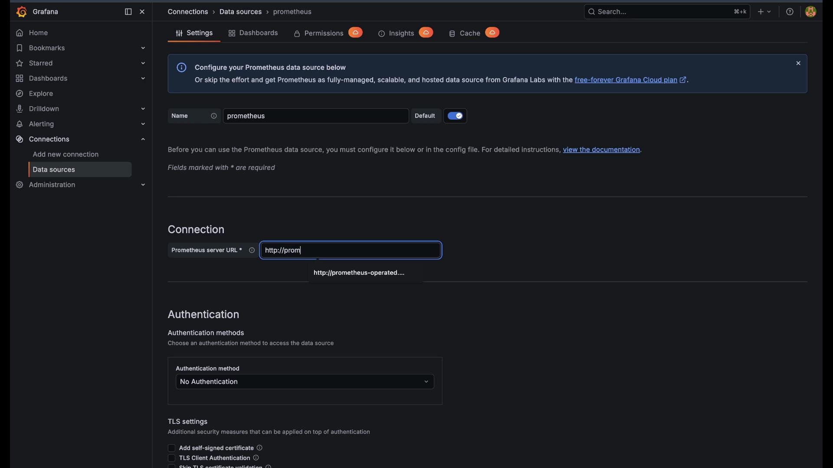Click the Alerting bell icon
Image resolution: width=833 pixels, height=468 pixels.
click(x=20, y=124)
